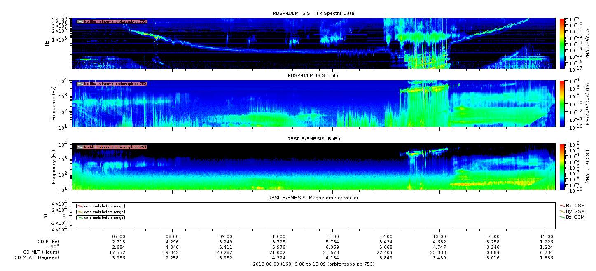The height and width of the screenshot is (271, 596).
Task: Click the EuEu plot title
Action: click(313, 75)
